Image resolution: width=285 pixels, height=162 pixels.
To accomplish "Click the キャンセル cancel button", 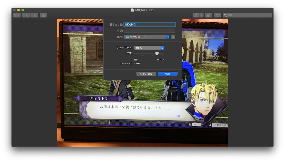I will (146, 74).
